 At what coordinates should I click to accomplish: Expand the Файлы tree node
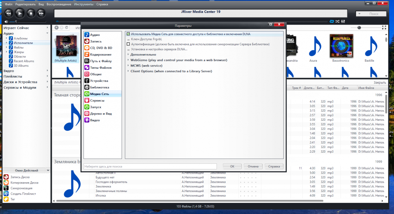coord(6,48)
